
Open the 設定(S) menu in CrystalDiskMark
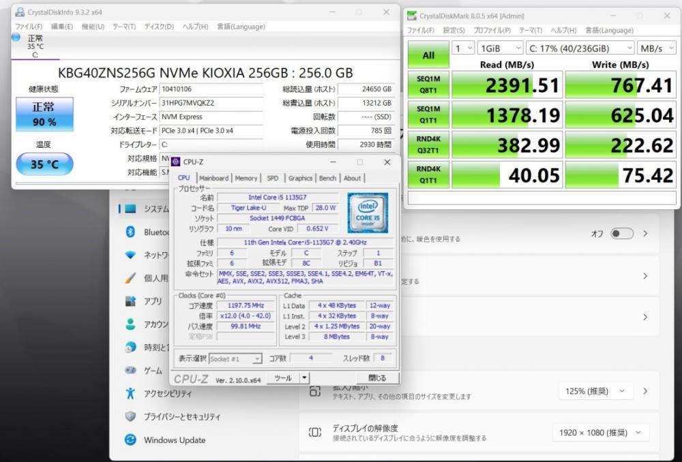pyautogui.click(x=454, y=31)
